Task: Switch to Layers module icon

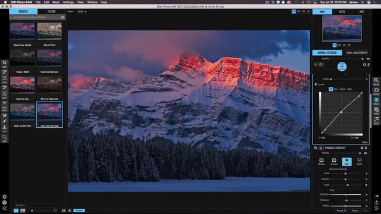Action: click(376, 111)
